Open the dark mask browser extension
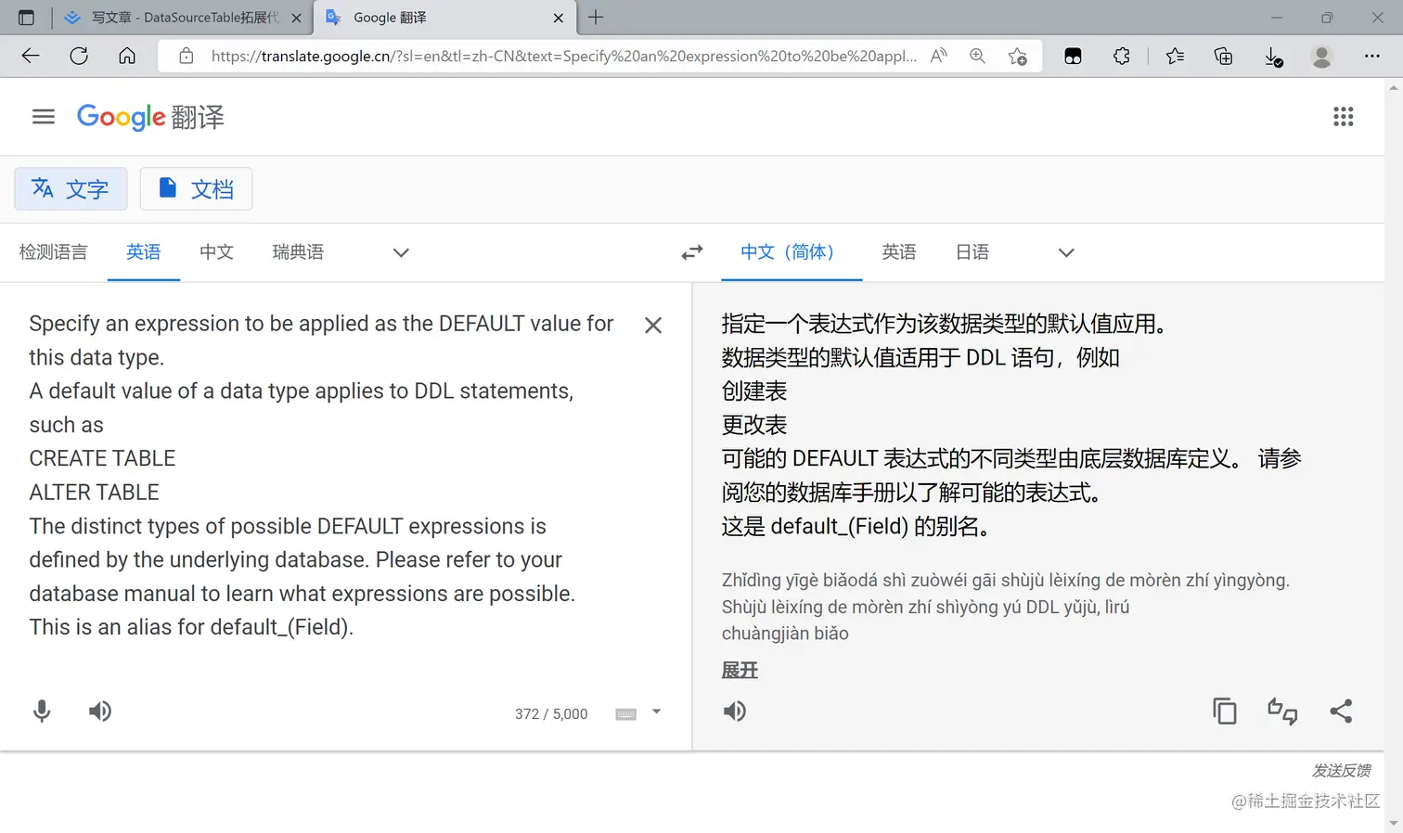 (1073, 56)
